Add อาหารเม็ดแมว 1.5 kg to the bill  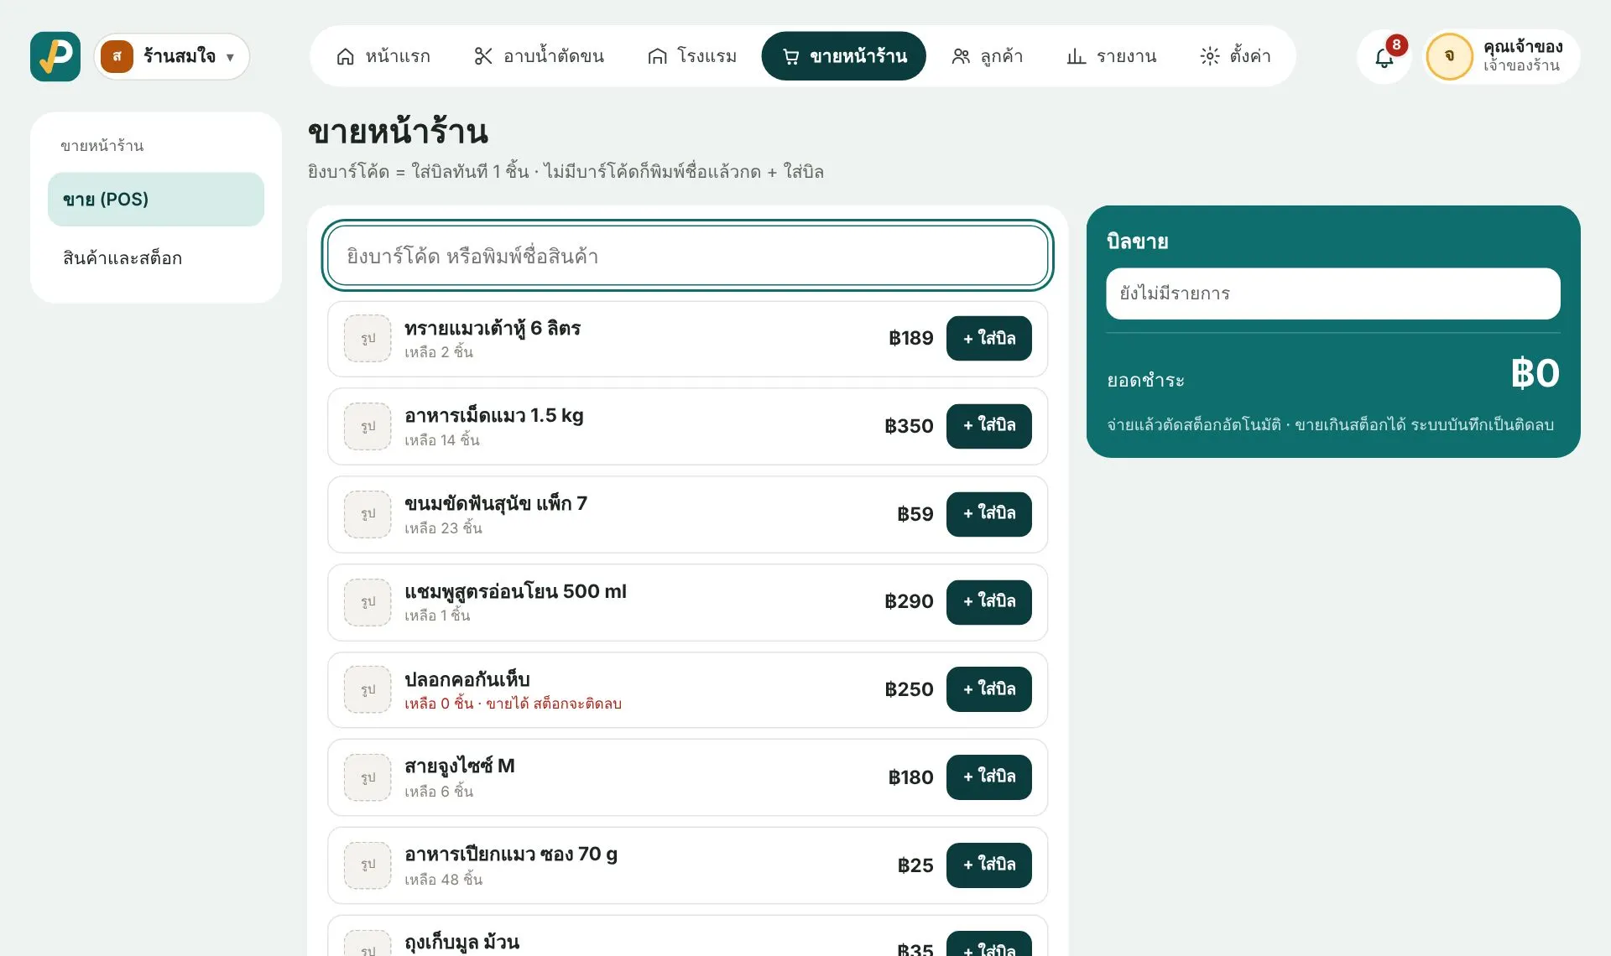[988, 426]
